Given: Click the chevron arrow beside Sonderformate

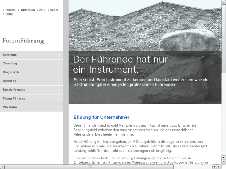Looking at the screenshot, I should (59, 90).
